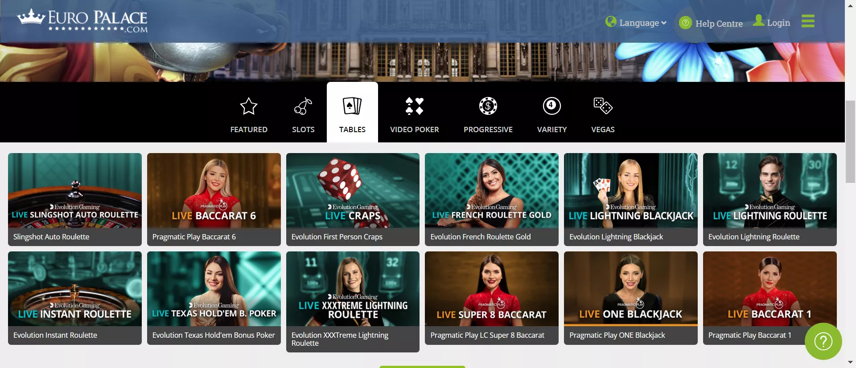Click the page vertical scrollbar thumb
Viewport: 856px width, 368px height.
click(x=850, y=142)
